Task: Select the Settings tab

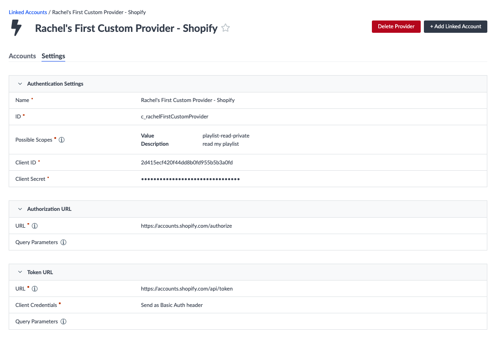Action: pos(53,56)
